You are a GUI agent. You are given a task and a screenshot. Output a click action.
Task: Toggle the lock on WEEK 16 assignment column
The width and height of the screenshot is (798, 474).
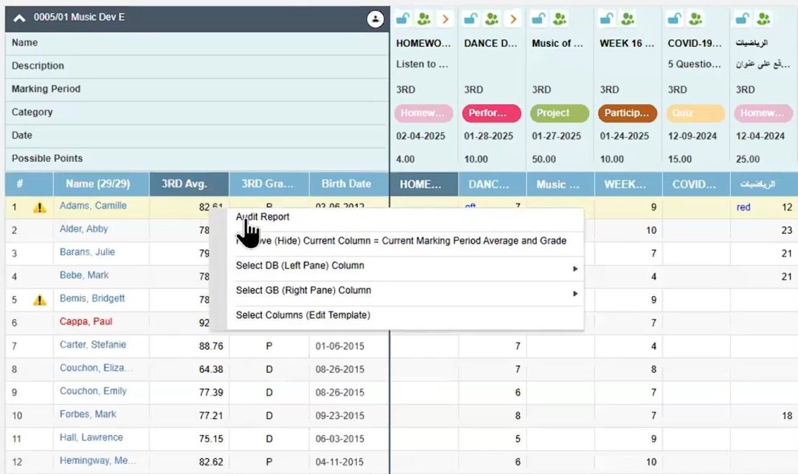click(607, 19)
